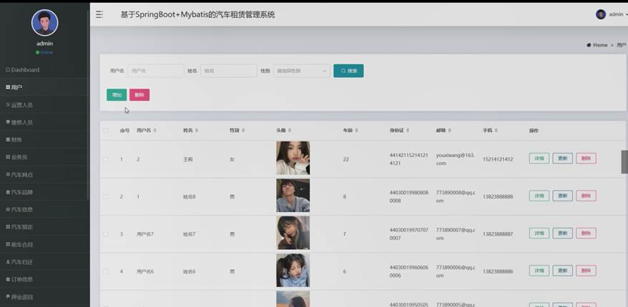This screenshot has width=628, height=307.
Task: Open the avatar photo in row 1
Action: click(x=293, y=158)
